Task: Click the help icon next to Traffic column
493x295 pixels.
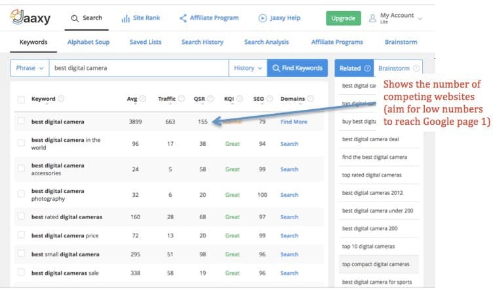Action: (182, 99)
